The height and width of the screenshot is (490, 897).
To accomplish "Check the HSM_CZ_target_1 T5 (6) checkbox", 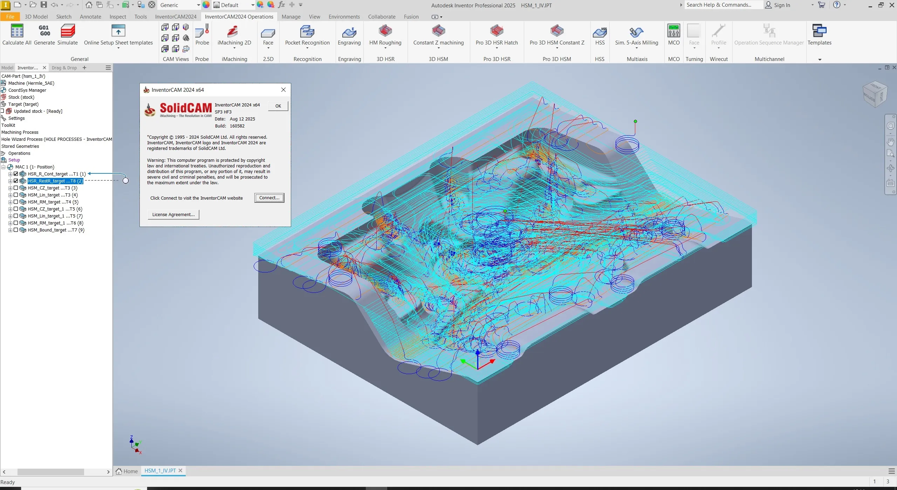I will click(x=16, y=209).
